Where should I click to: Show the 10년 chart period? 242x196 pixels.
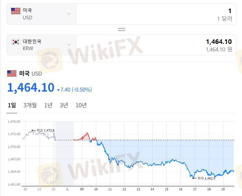coord(81,105)
